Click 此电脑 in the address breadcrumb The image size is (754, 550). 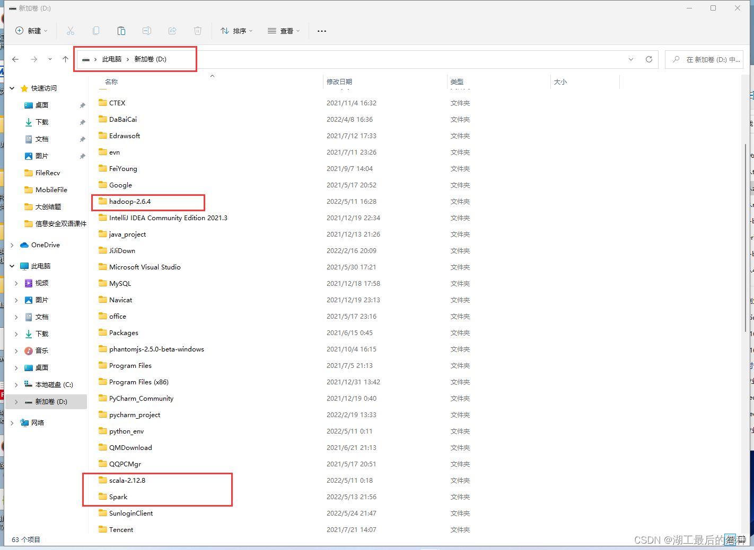112,59
